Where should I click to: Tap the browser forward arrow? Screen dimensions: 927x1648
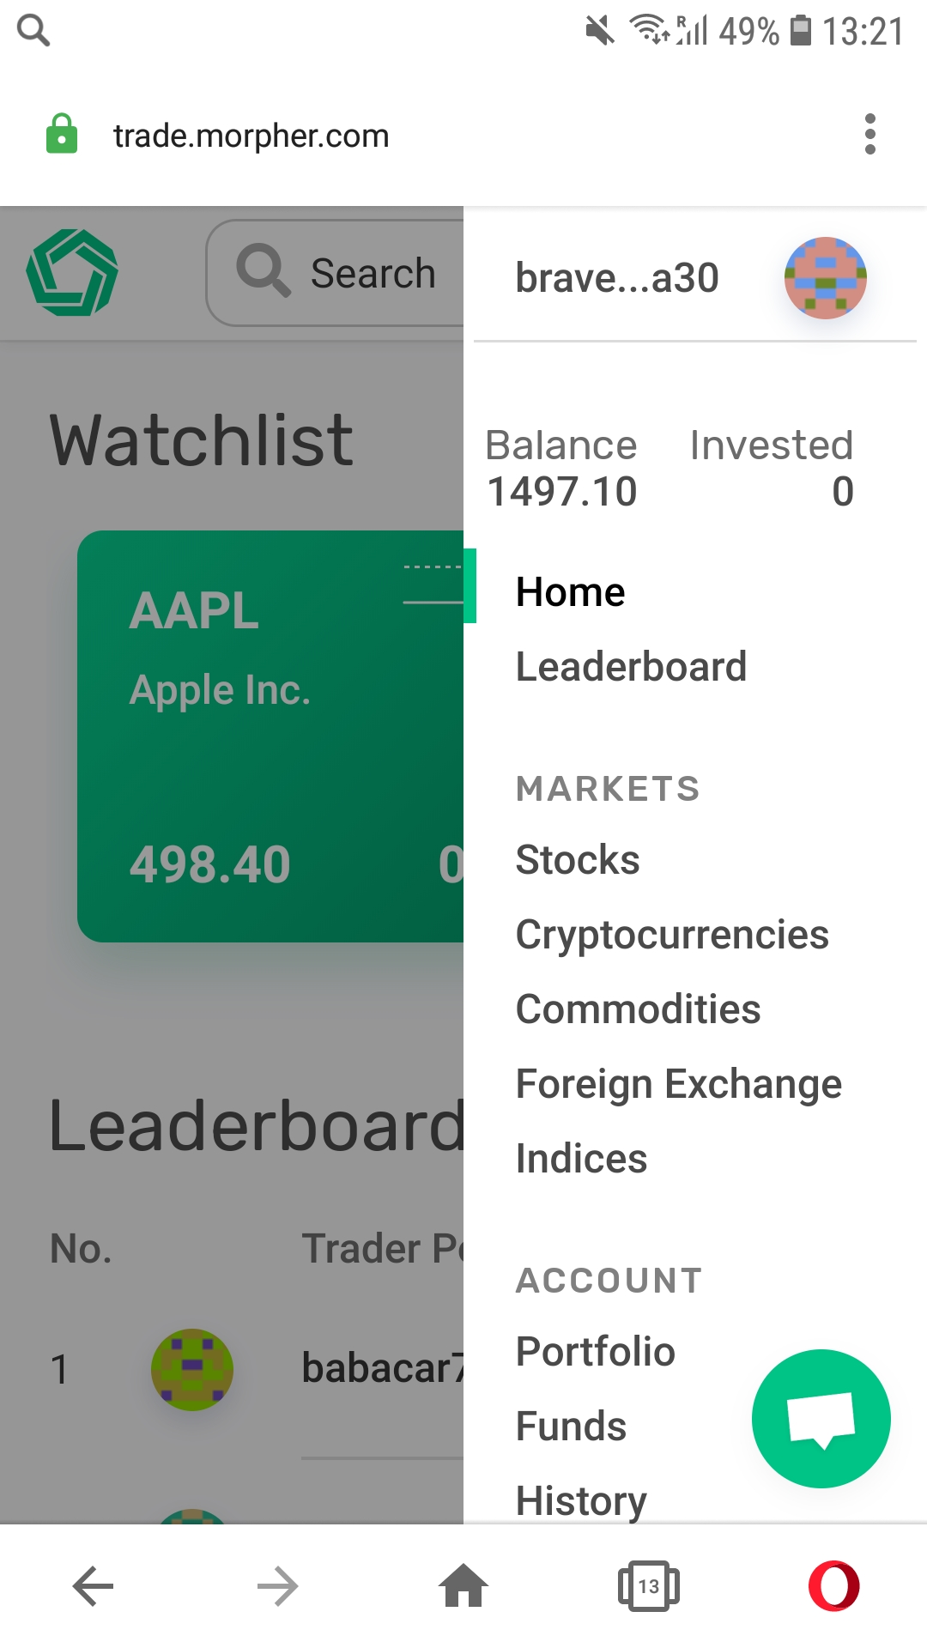point(278,1586)
